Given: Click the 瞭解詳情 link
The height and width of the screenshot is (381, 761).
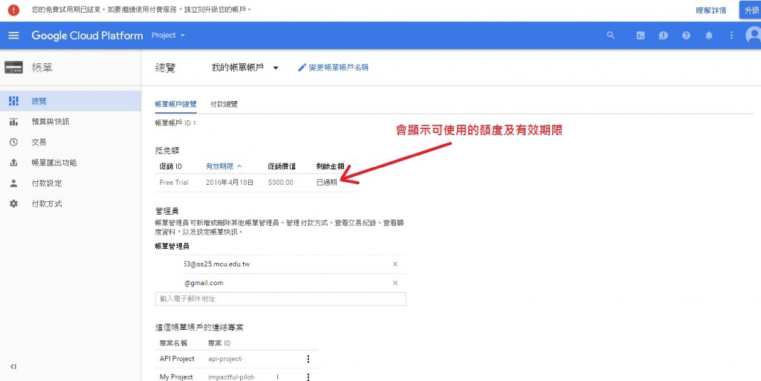Looking at the screenshot, I should 711,10.
